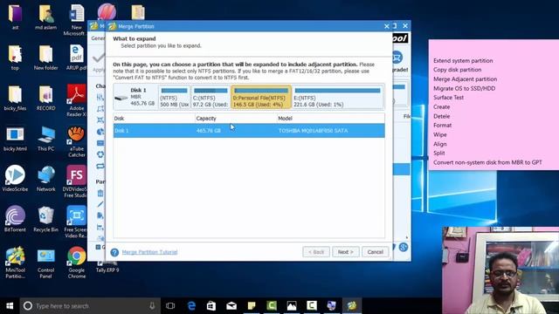Select the 500 MB (NTFS) partition block
The height and width of the screenshot is (314, 559).
(175, 97)
